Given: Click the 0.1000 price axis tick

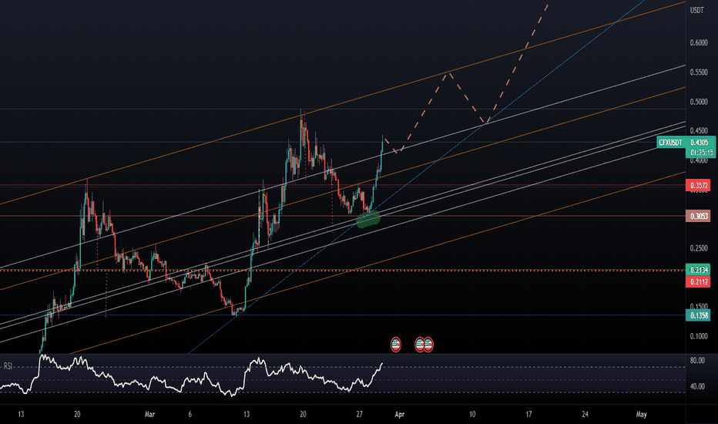Looking at the screenshot, I should [698, 336].
